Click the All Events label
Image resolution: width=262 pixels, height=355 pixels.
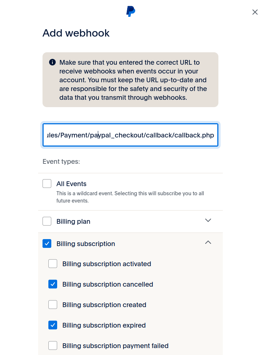click(71, 184)
